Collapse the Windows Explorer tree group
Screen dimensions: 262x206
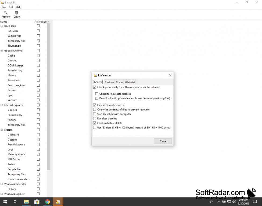2,194
